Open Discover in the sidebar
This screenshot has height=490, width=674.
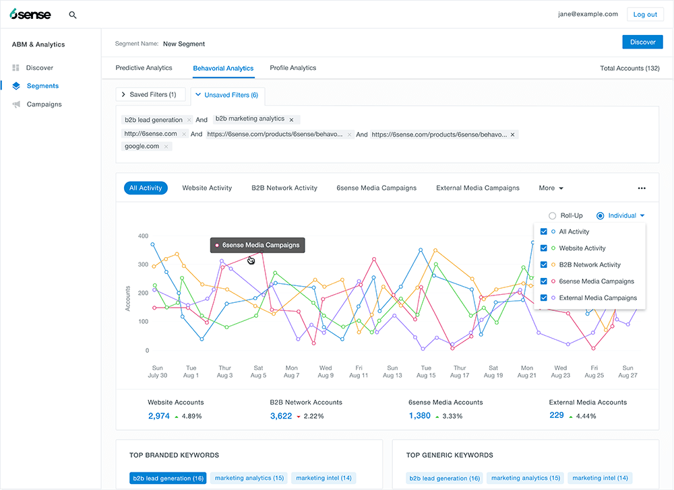point(40,68)
